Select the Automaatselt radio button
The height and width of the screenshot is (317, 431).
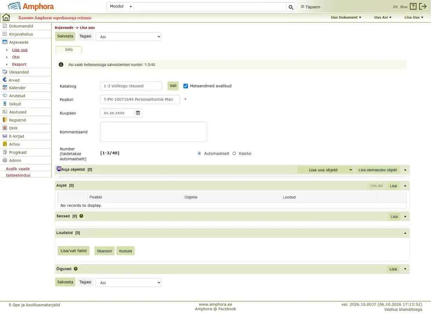click(x=199, y=154)
